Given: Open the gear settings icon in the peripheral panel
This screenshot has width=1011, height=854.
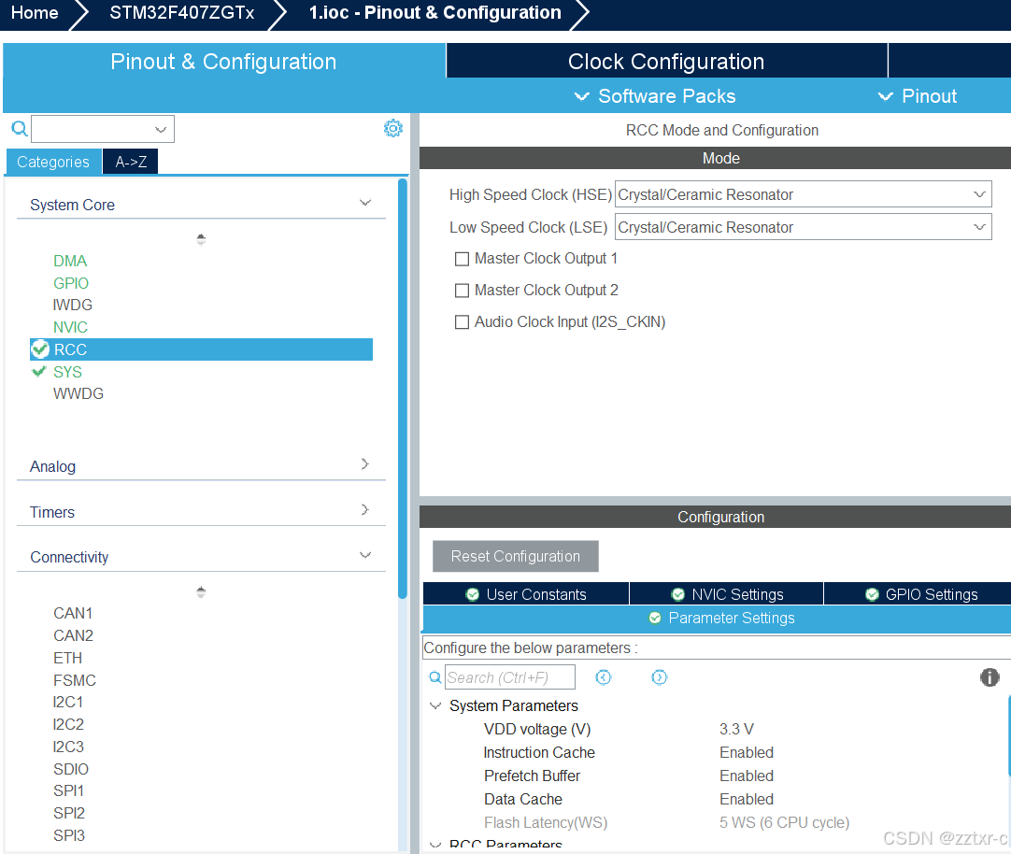Looking at the screenshot, I should [x=393, y=128].
